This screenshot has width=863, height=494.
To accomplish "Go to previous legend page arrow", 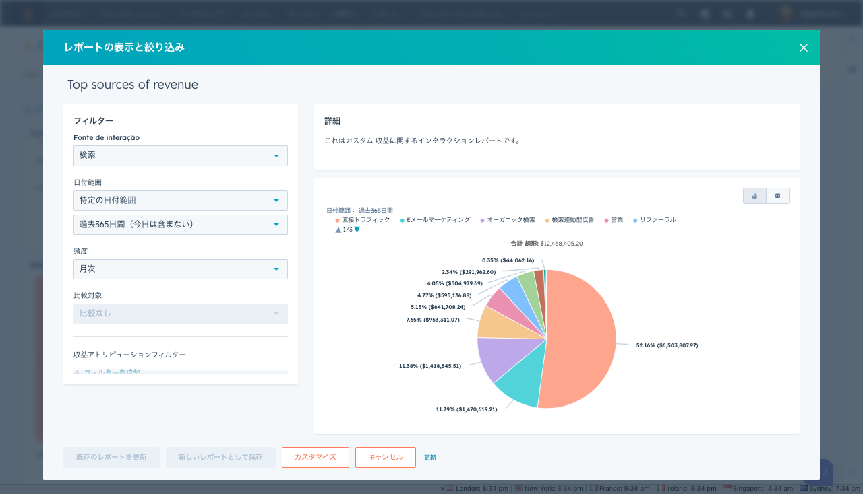I will tap(338, 230).
